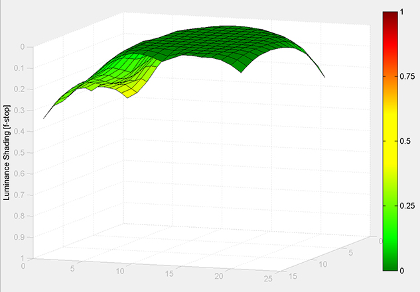Click tick '25' on the 0–25 axis
The height and width of the screenshot is (292, 420).
pyautogui.click(x=268, y=279)
